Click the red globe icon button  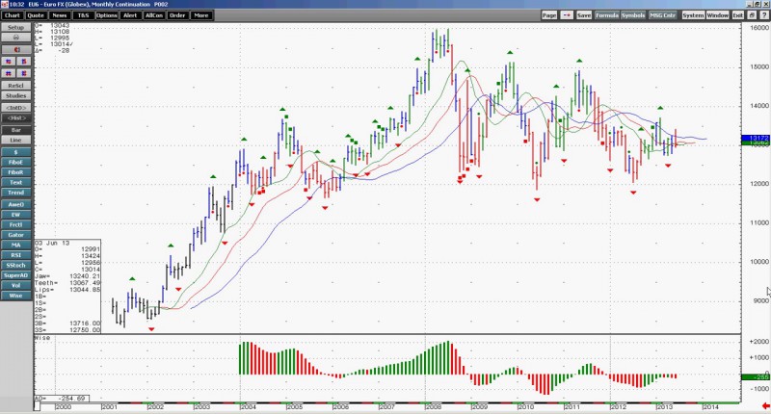16,50
